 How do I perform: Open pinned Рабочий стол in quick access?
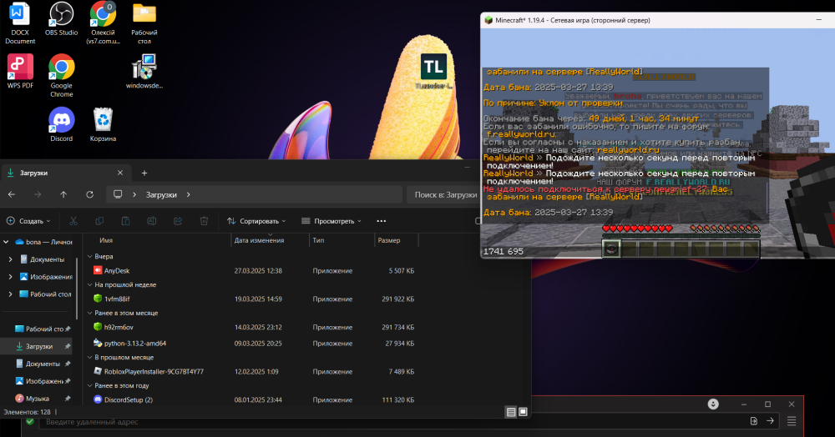click(42, 329)
